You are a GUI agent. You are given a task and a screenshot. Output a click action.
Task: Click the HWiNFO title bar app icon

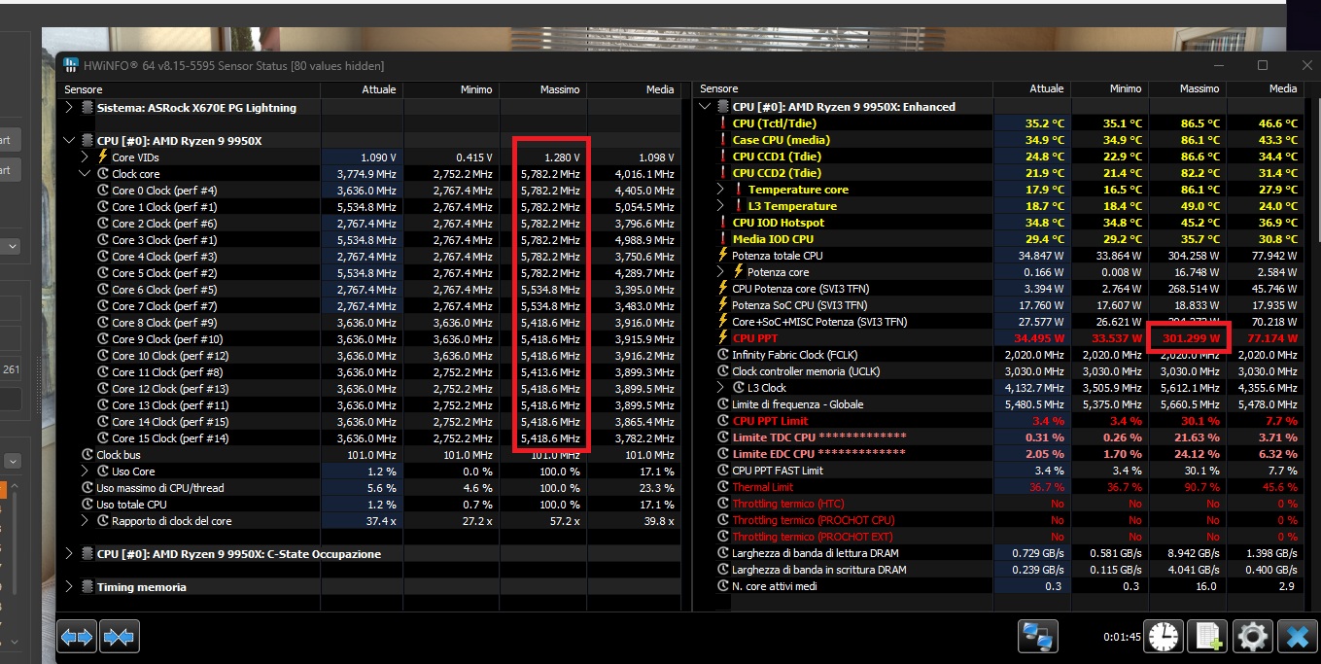pyautogui.click(x=71, y=65)
